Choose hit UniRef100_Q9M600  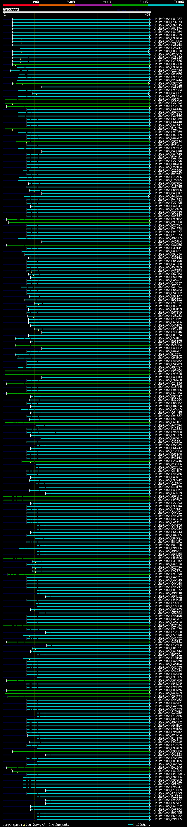pos(168,358)
